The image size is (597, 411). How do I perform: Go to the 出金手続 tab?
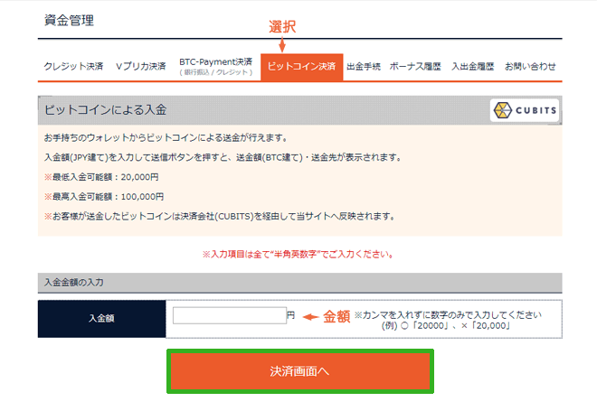point(364,67)
